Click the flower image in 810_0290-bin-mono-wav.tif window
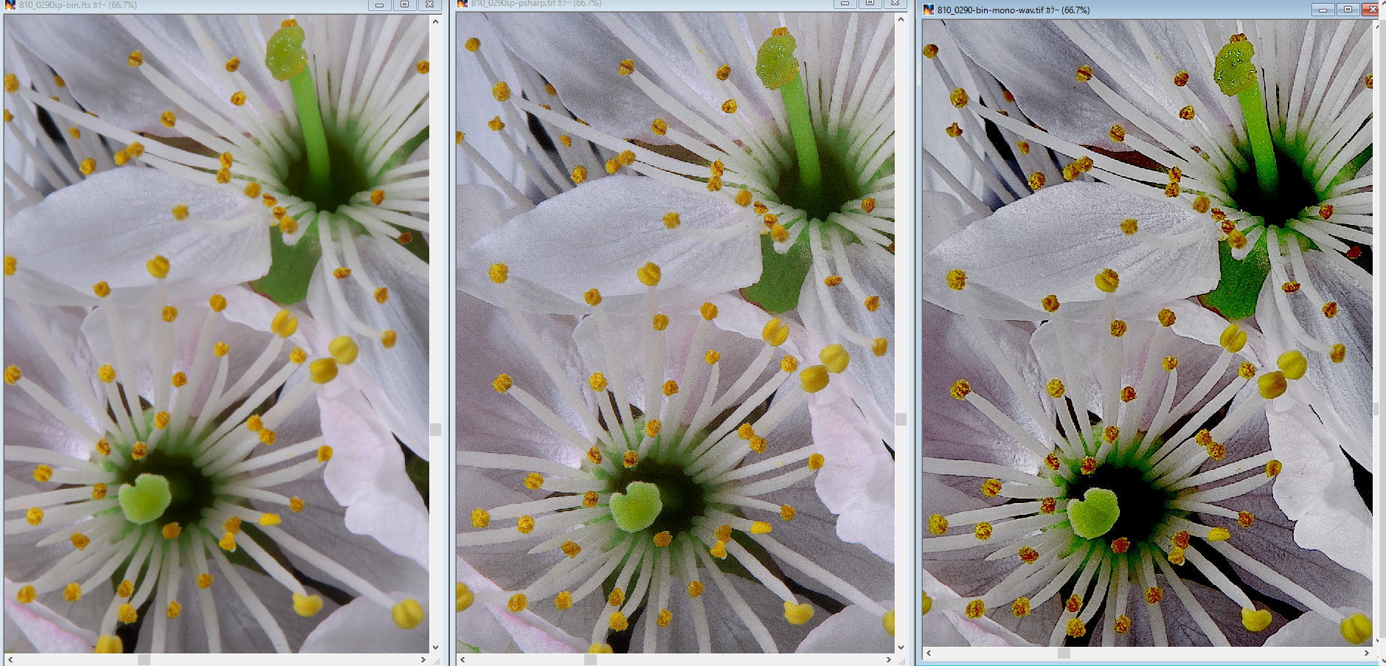 point(1148,333)
